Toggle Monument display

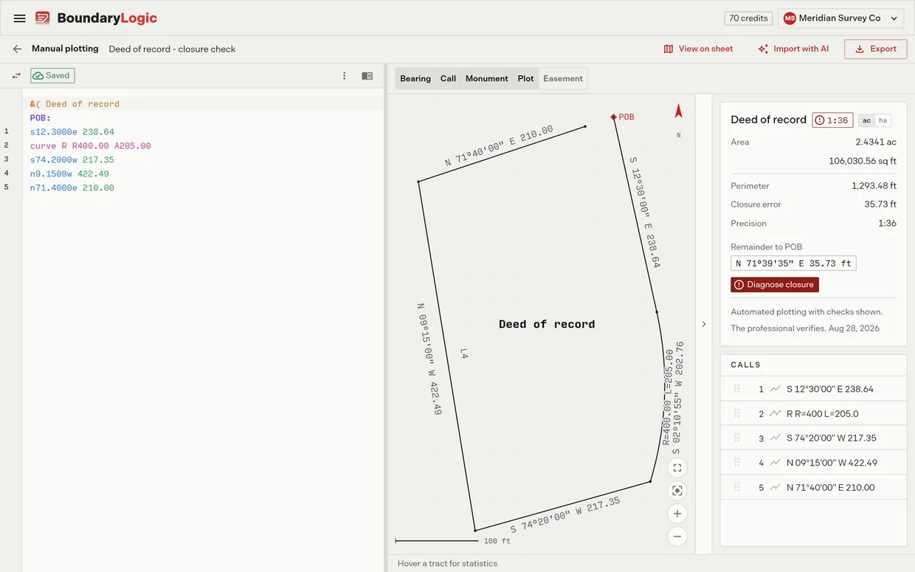tap(487, 78)
